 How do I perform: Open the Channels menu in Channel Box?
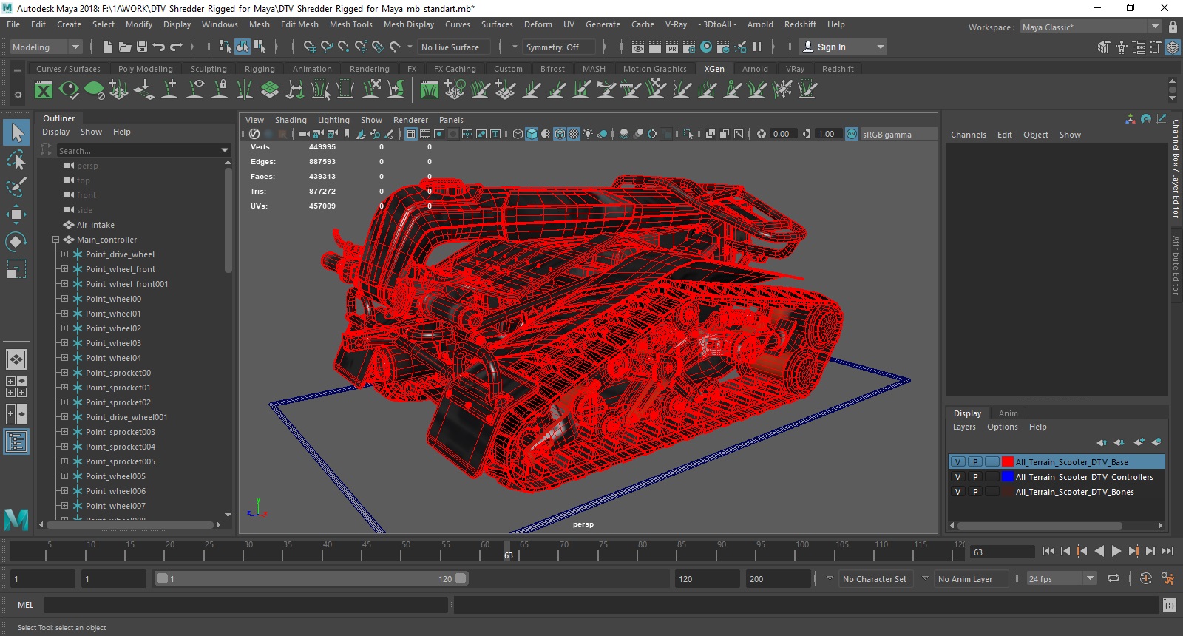[969, 135]
